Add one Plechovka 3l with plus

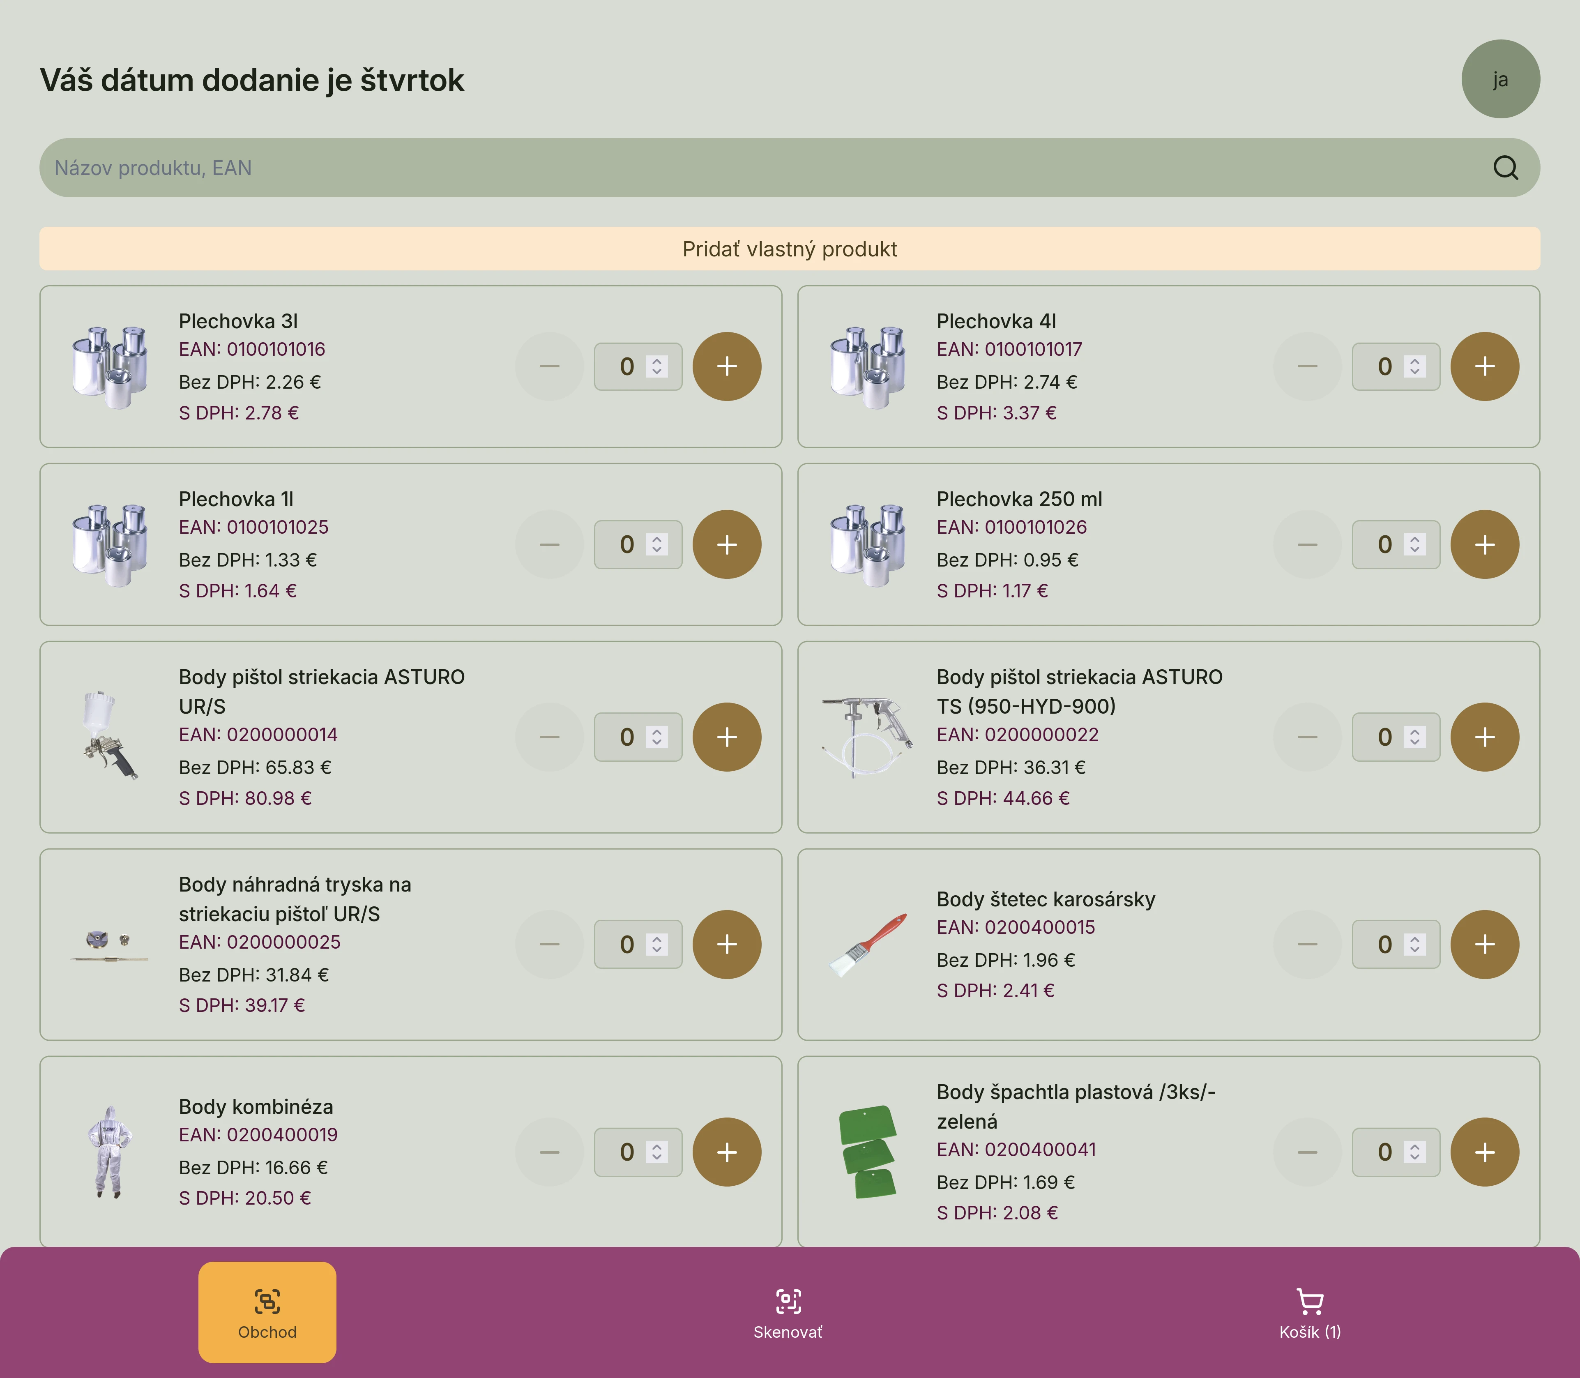(x=727, y=367)
